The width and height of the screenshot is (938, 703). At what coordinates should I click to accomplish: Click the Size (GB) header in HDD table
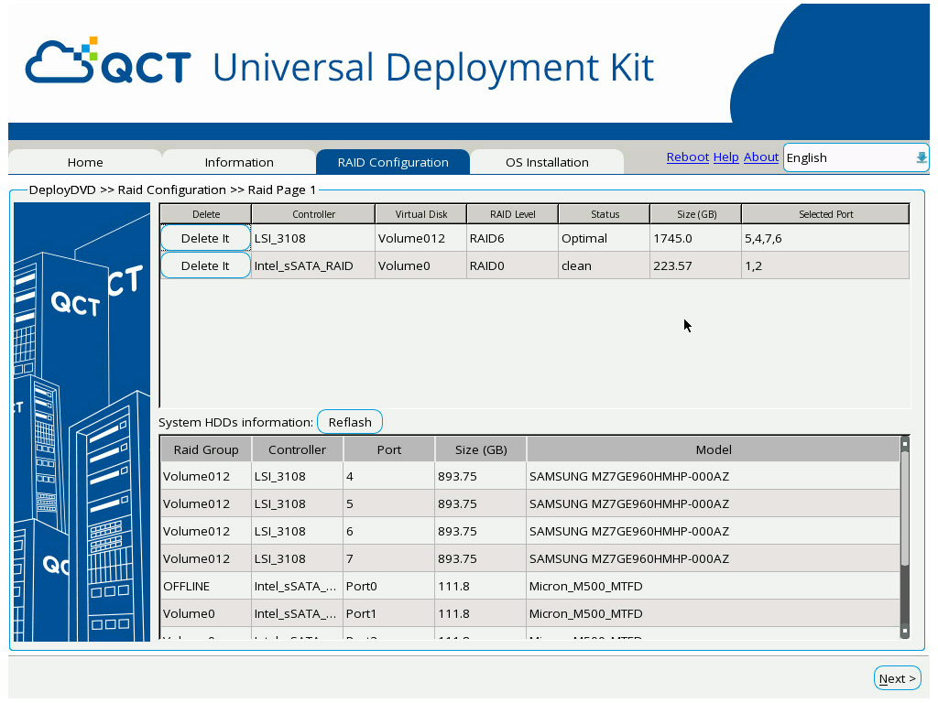(x=481, y=449)
